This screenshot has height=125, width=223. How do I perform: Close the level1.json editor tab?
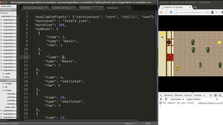(129, 8)
